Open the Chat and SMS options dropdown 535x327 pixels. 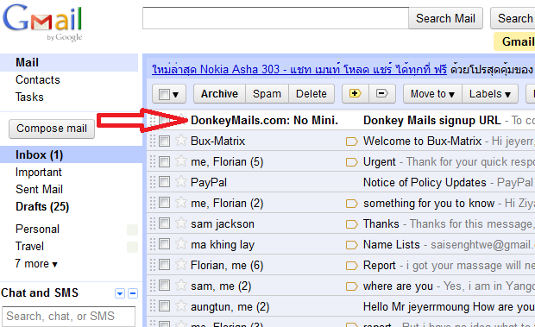click(x=120, y=293)
